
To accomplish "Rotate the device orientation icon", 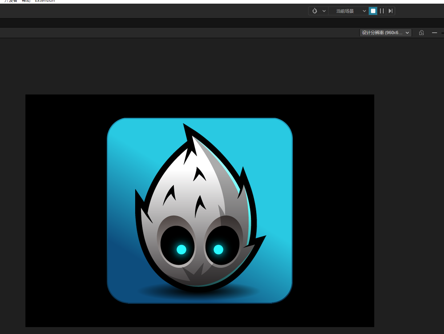I will pos(421,33).
